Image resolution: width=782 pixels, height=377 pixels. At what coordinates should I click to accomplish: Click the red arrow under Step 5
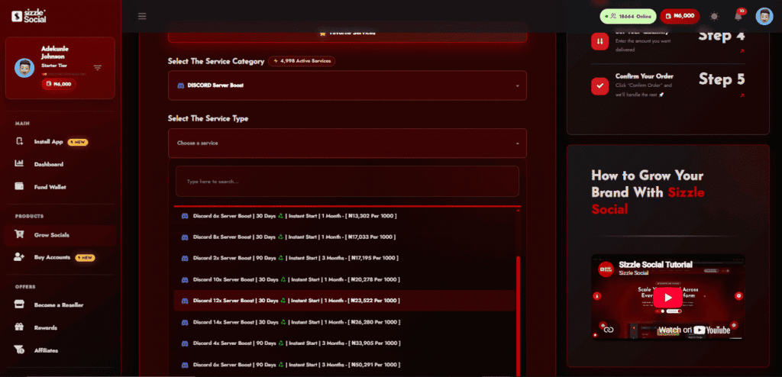[742, 95]
